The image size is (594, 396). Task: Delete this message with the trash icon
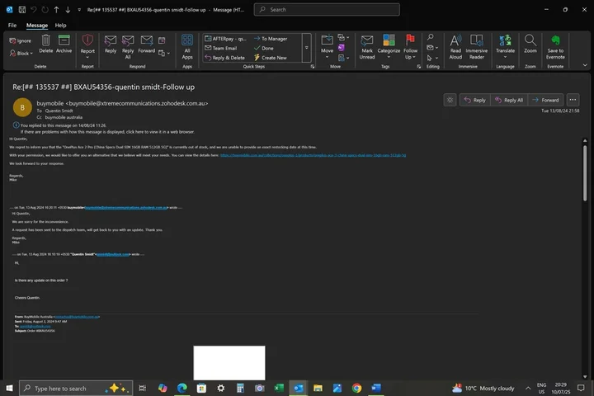(x=46, y=44)
